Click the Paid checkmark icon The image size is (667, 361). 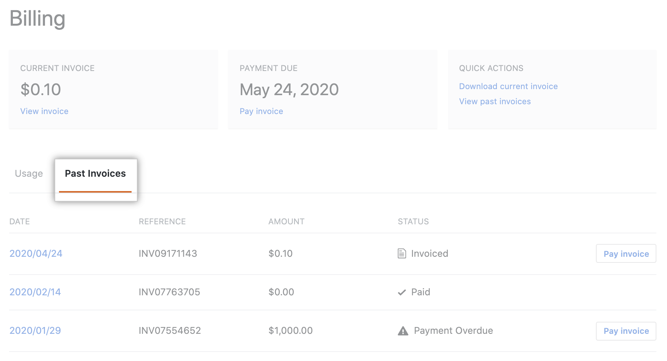tap(402, 292)
